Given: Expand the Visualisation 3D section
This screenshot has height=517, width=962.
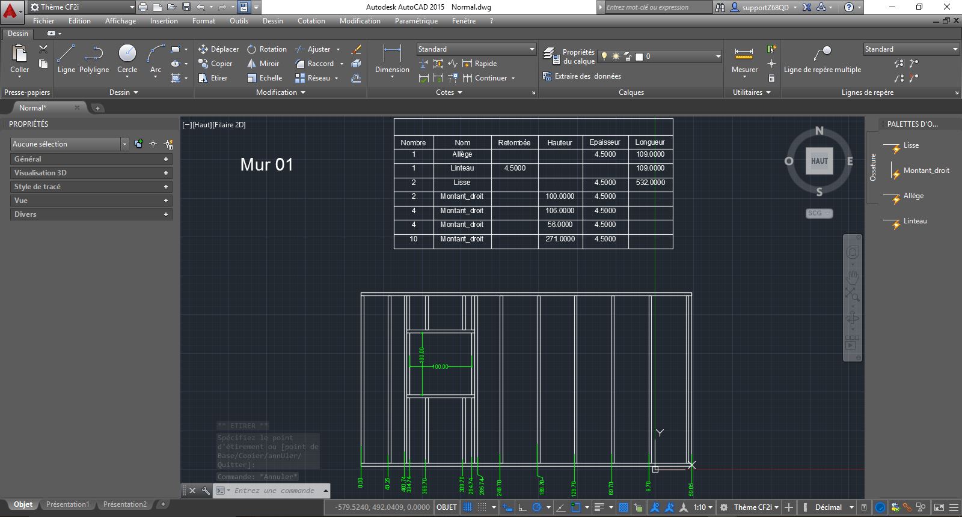Looking at the screenshot, I should pyautogui.click(x=91, y=173).
